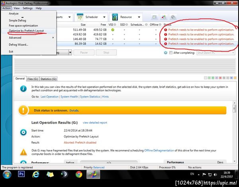Expand the dropdown arrow left of Scheduler
The height and width of the screenshot is (187, 239).
[69, 17]
